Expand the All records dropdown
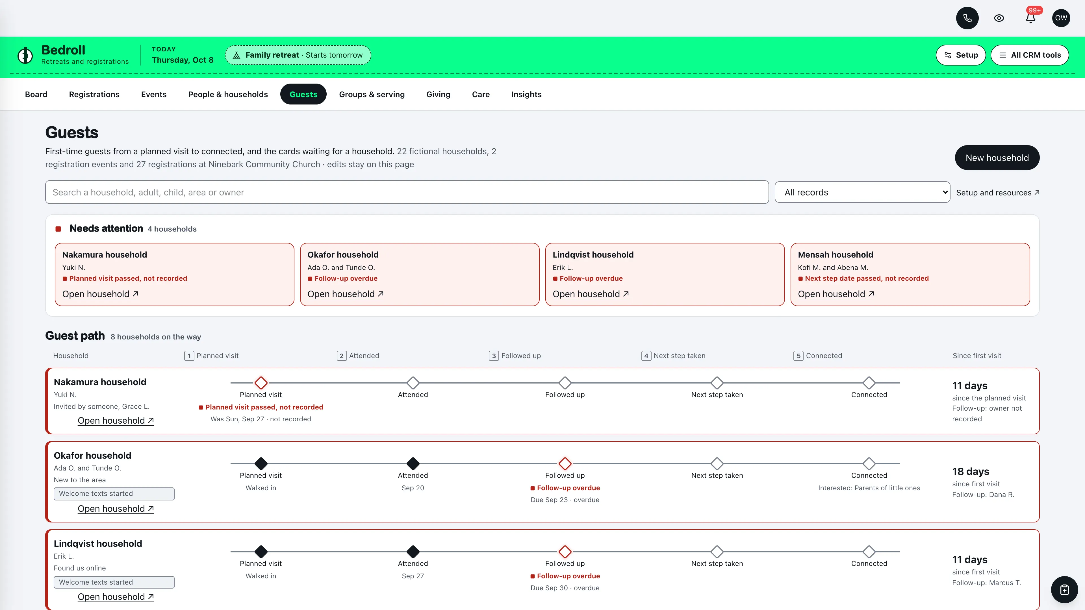The width and height of the screenshot is (1085, 610). coord(862,192)
